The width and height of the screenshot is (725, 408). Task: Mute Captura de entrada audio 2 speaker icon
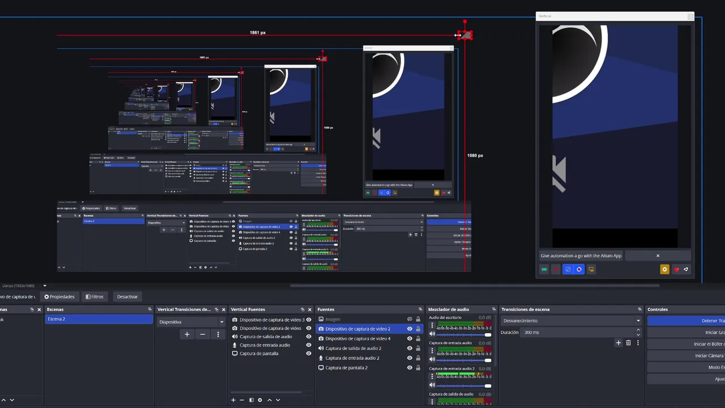(432, 385)
